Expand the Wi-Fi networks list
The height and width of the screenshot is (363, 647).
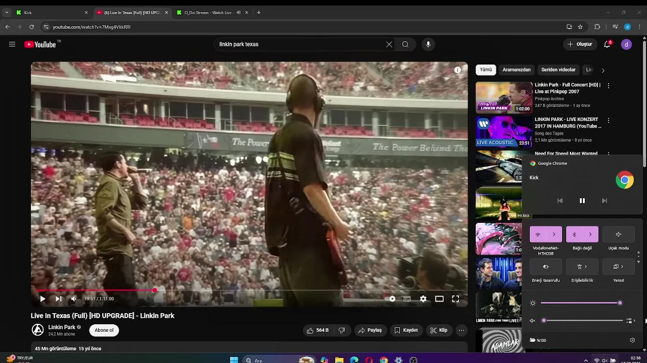pyautogui.click(x=554, y=234)
